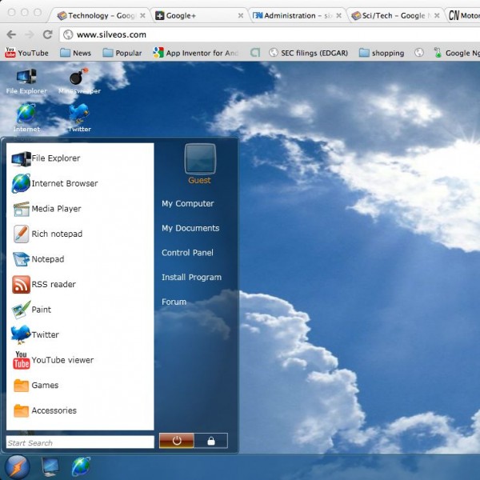
Task: Open Control Panel from start menu
Action: (187, 253)
